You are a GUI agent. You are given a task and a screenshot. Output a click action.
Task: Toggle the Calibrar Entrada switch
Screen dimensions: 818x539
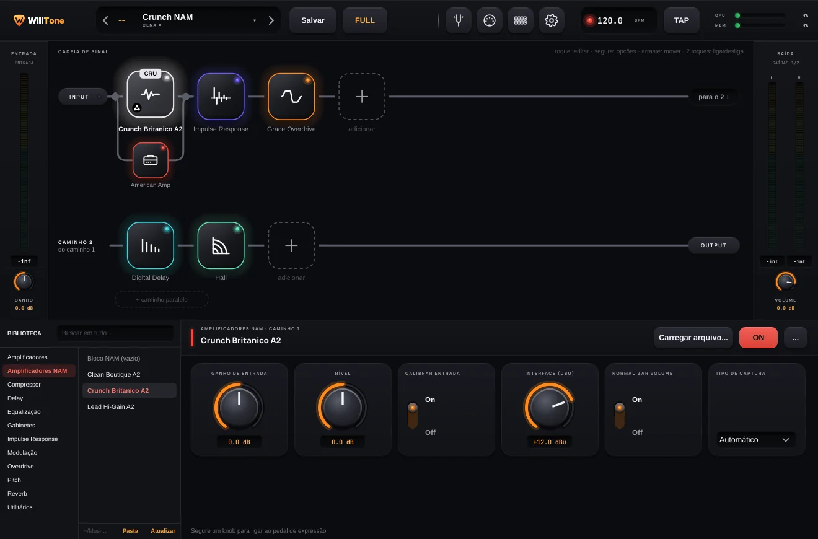pyautogui.click(x=413, y=416)
